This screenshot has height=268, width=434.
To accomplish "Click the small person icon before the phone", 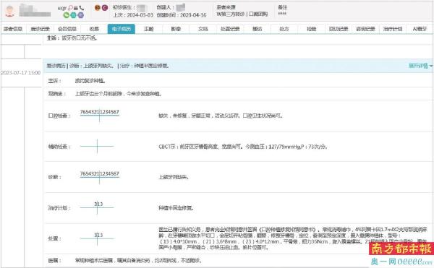I will (76, 8).
